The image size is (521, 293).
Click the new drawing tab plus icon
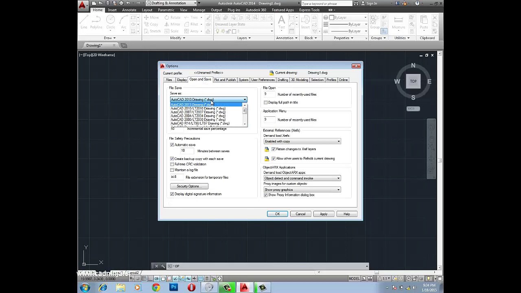124,45
